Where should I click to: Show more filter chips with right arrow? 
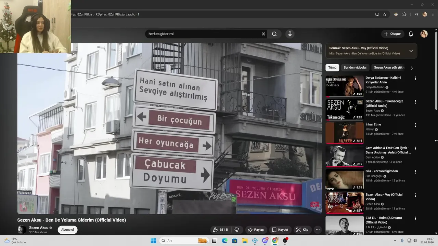coord(412,68)
